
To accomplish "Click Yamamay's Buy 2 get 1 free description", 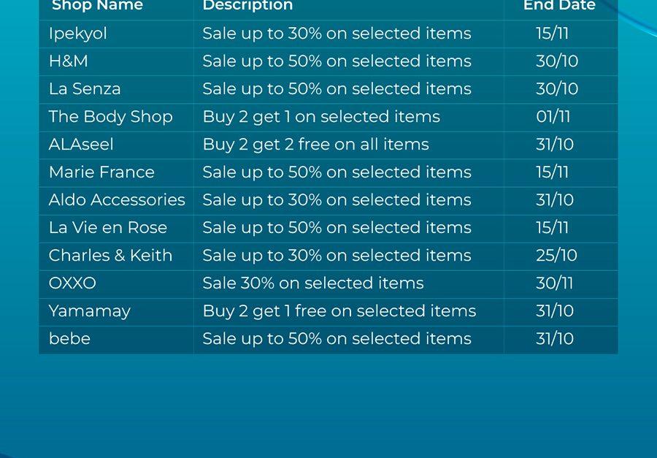I will click(339, 312).
